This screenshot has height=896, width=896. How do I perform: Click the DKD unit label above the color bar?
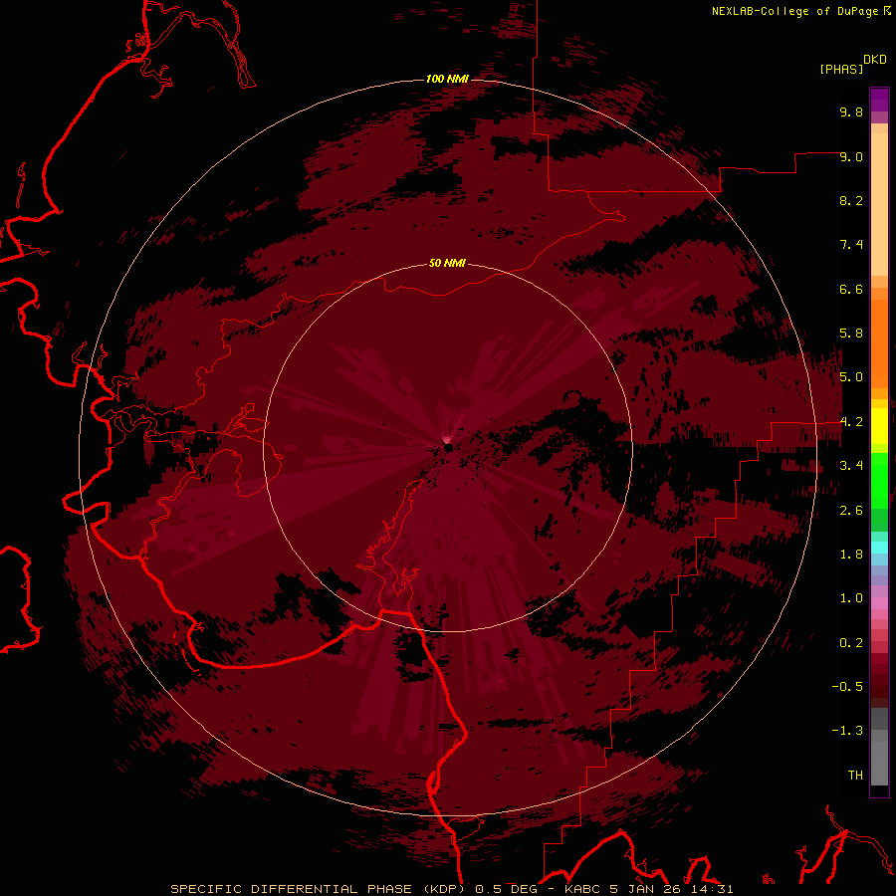coord(875,60)
